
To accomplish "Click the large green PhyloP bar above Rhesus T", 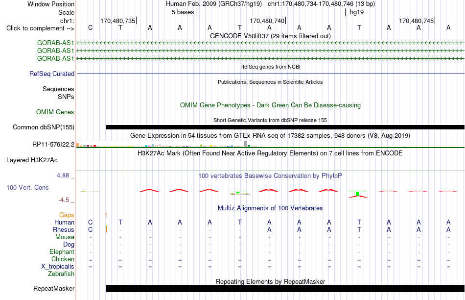I will coord(357,194).
